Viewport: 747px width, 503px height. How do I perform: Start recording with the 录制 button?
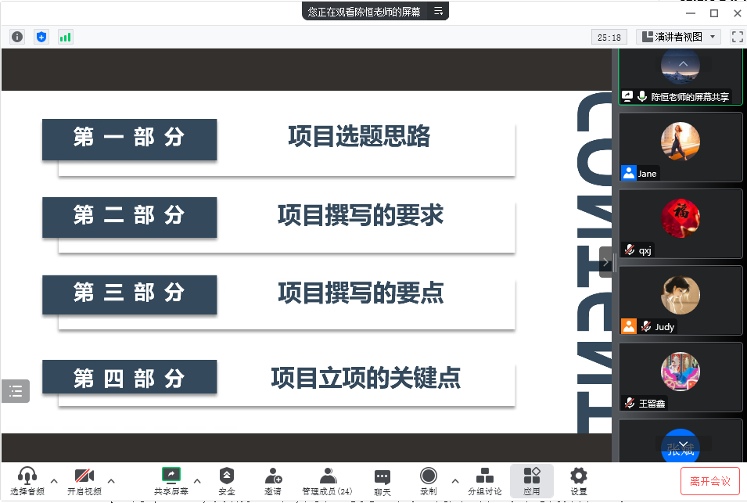tap(428, 476)
